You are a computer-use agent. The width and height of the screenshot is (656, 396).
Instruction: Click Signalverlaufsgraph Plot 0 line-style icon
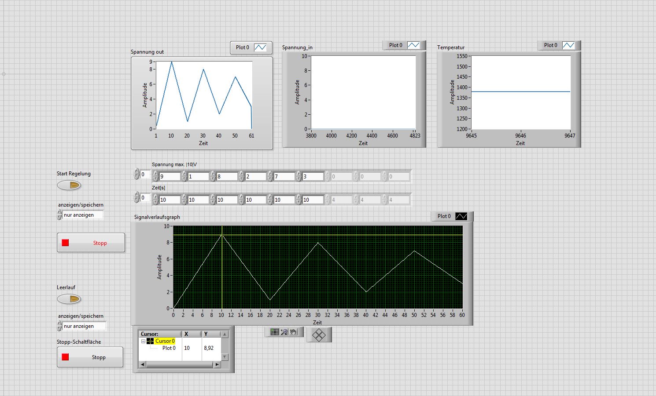461,216
